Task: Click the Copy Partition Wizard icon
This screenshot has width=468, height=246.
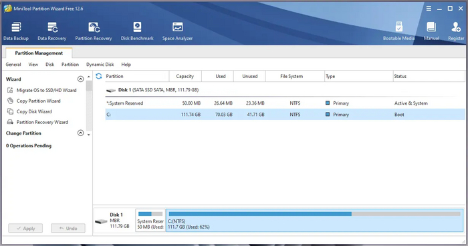Action: [10, 101]
